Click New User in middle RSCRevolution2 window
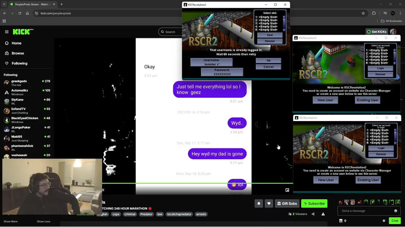This screenshot has height=227, width=405. (x=325, y=100)
